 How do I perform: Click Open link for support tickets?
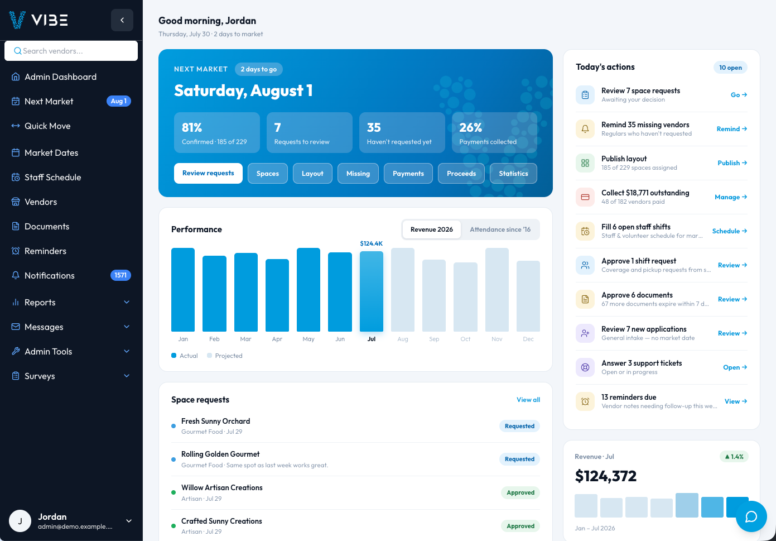(735, 367)
